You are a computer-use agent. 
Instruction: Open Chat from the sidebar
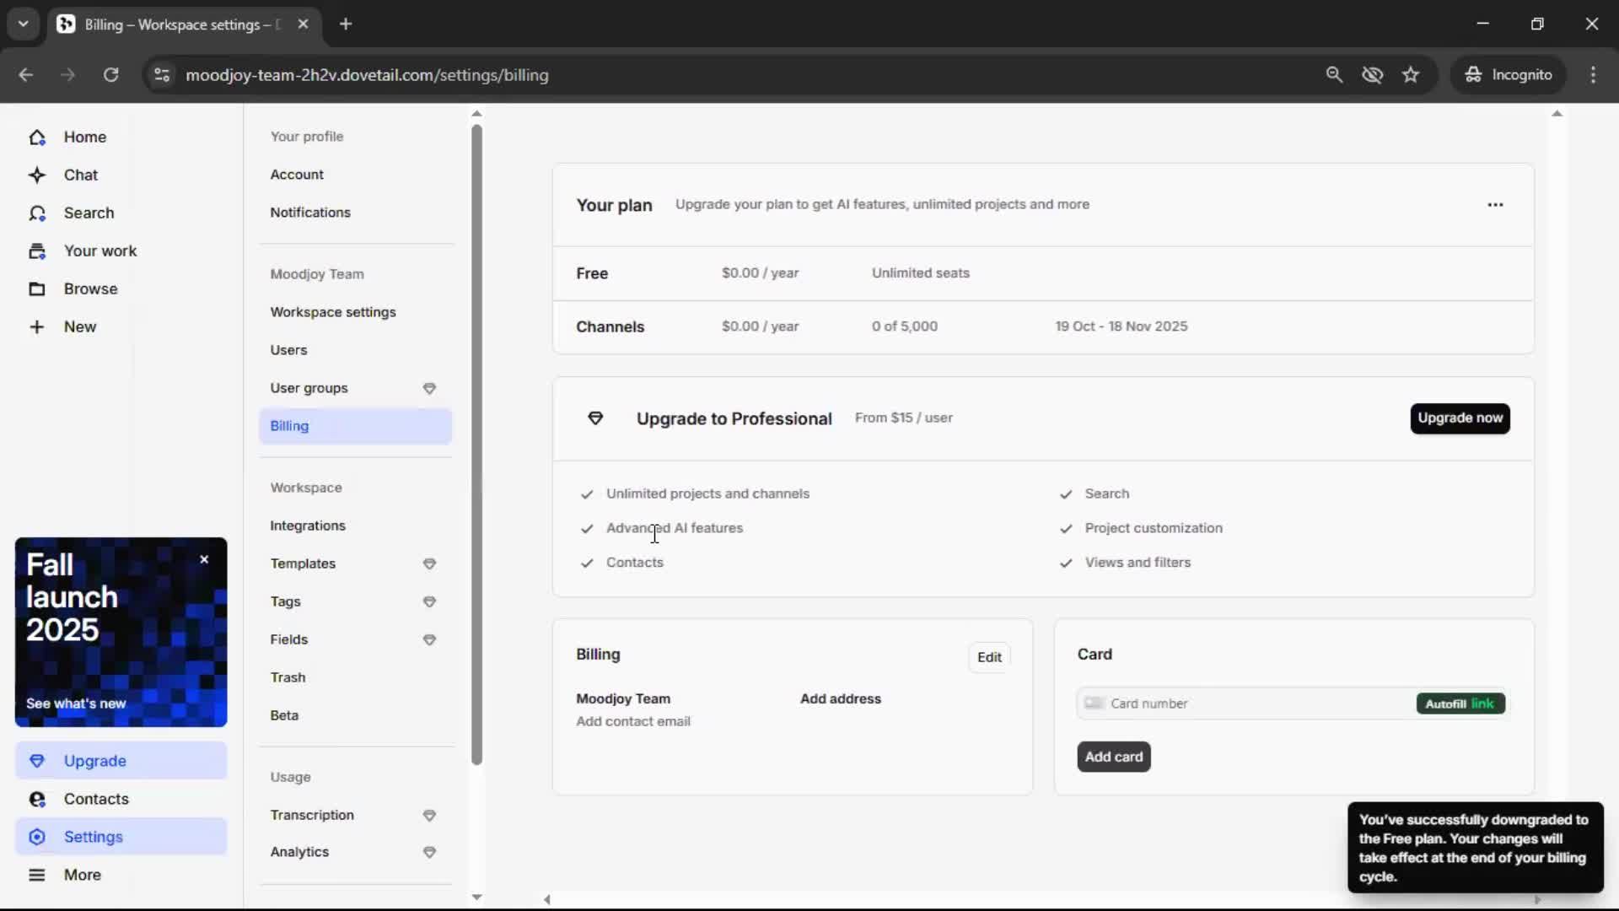[x=80, y=175]
